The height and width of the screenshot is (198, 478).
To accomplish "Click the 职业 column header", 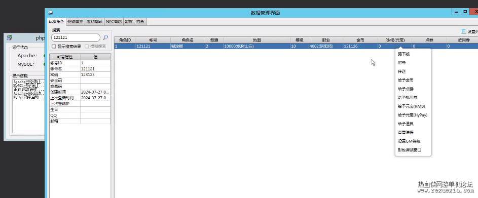I will click(326, 40).
